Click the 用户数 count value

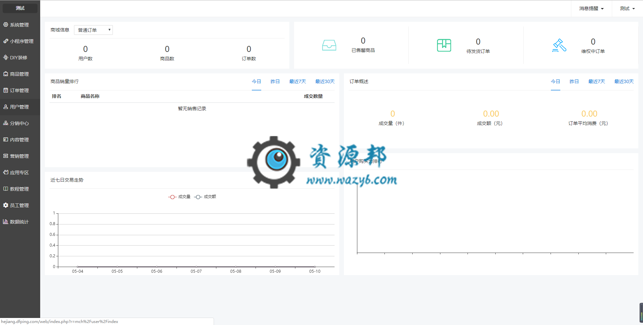click(x=85, y=49)
